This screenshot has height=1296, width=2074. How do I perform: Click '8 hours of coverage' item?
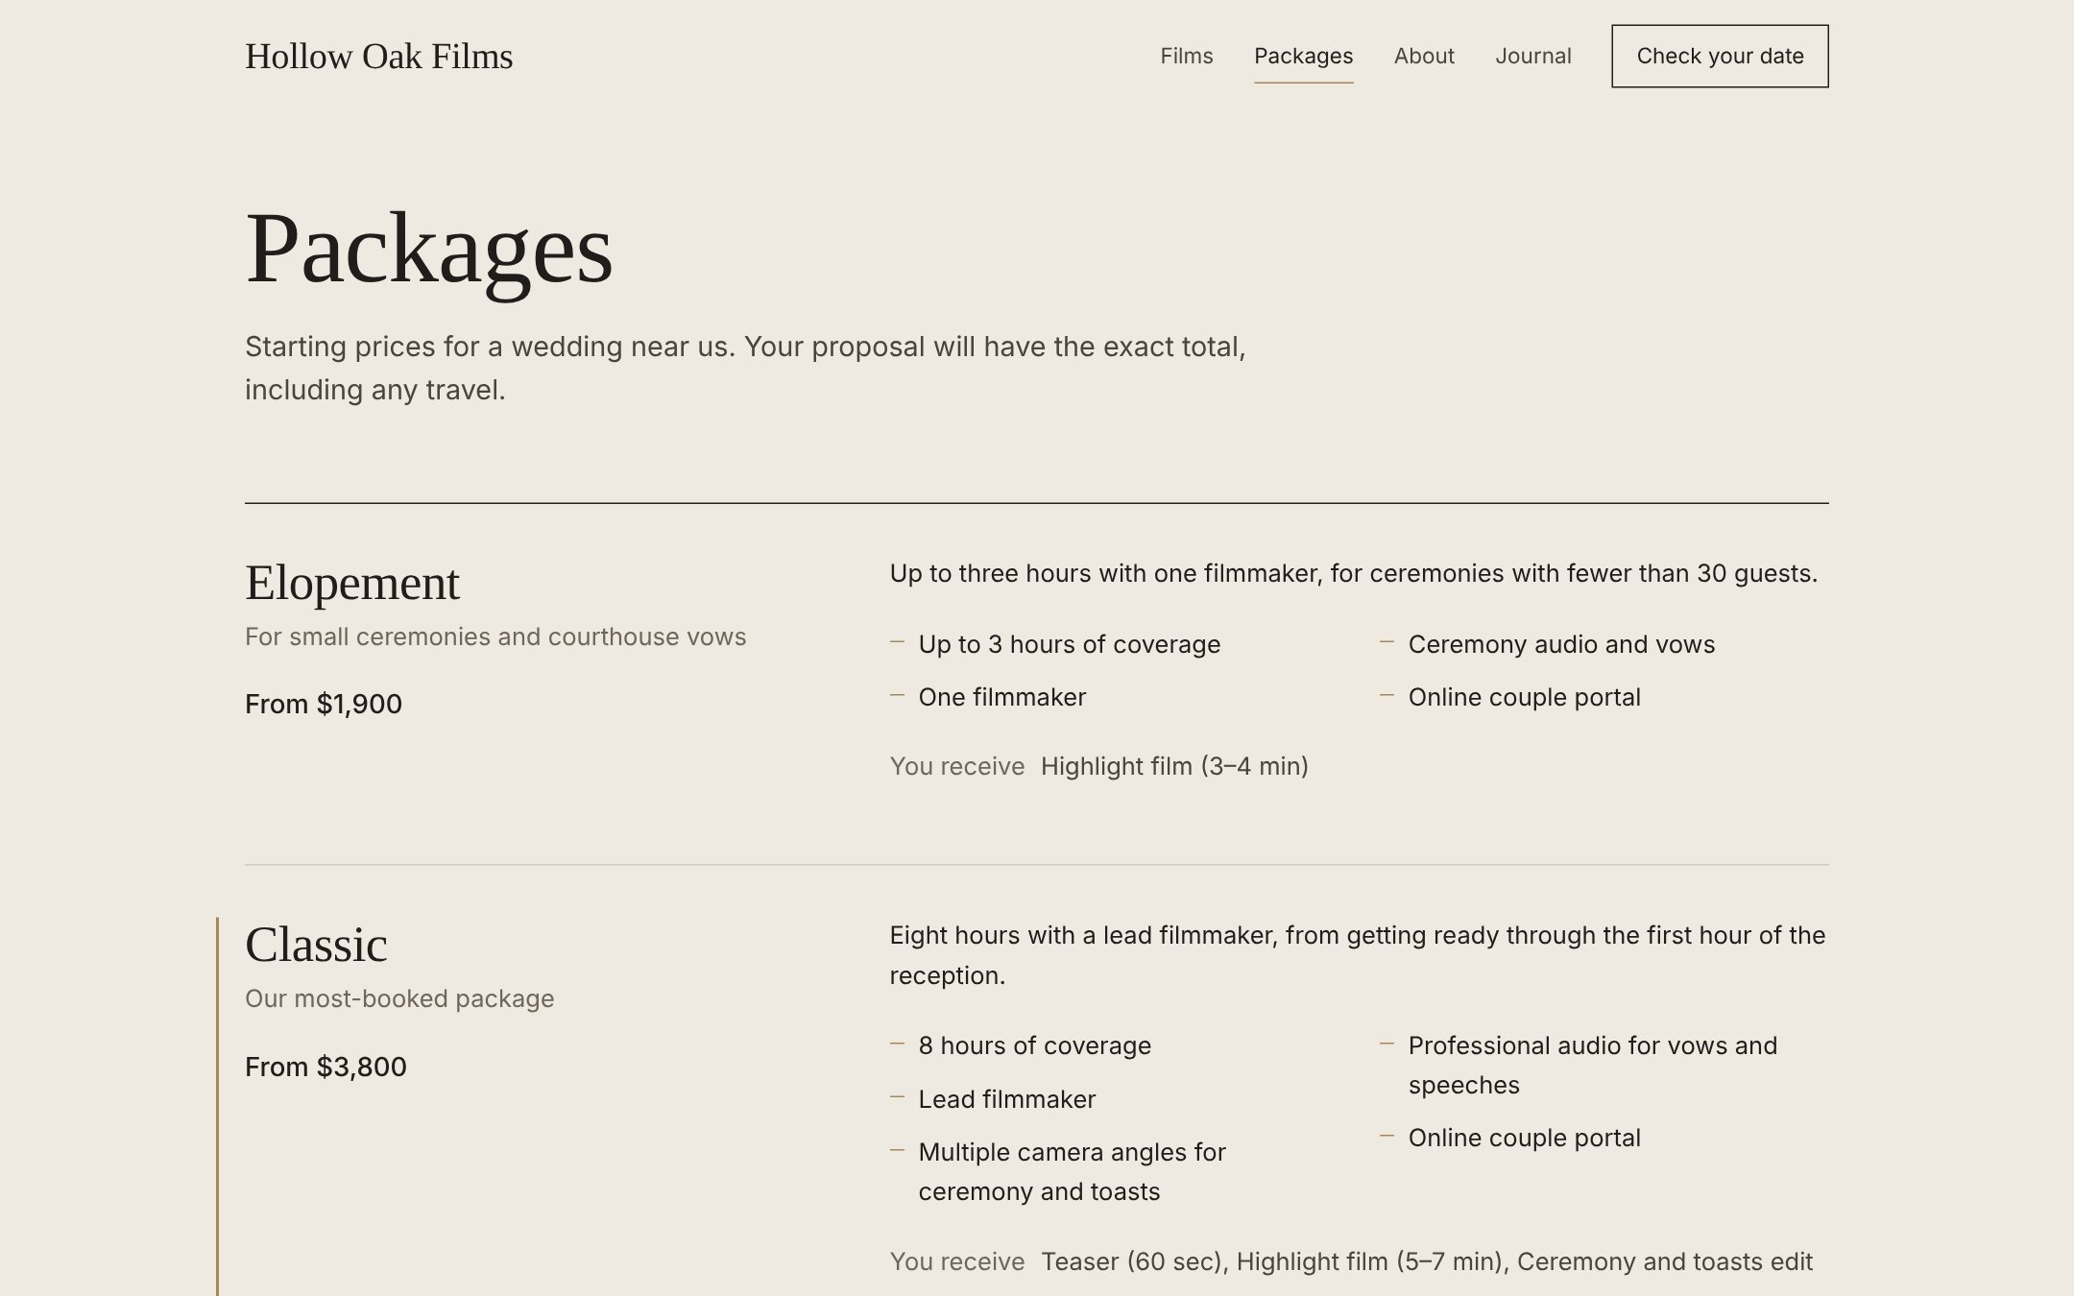click(x=1034, y=1045)
